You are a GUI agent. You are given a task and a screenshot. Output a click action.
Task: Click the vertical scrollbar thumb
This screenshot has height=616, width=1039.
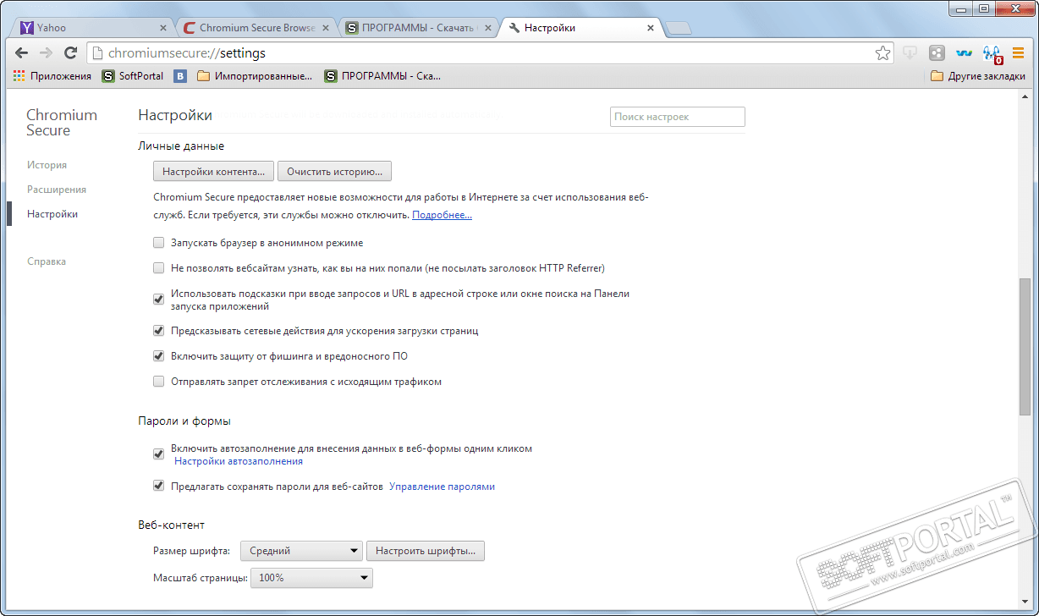(x=1025, y=345)
